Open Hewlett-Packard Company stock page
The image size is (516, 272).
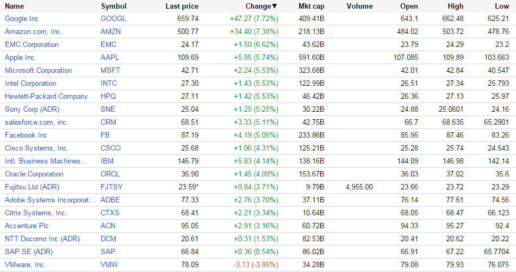click(46, 96)
